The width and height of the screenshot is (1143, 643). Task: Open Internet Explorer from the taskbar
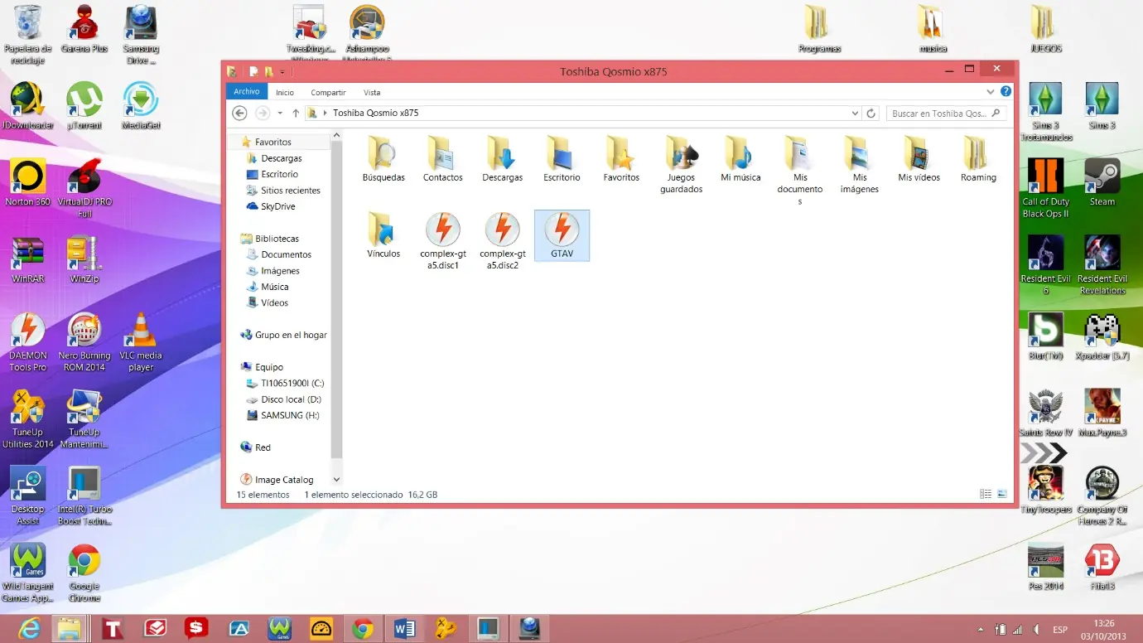28,629
